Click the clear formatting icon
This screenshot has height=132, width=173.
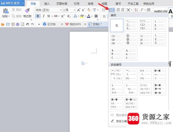click(x=89, y=10)
